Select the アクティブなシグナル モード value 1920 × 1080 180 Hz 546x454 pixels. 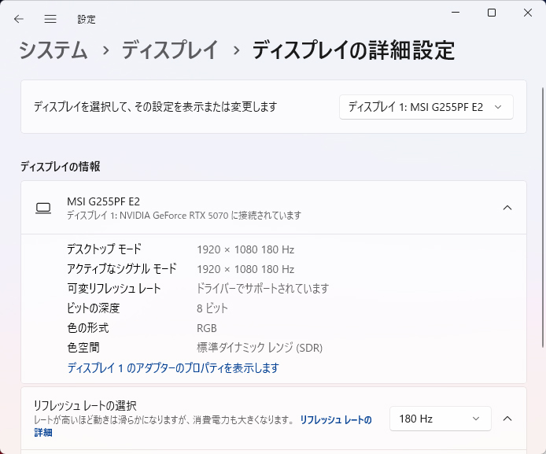[245, 269]
